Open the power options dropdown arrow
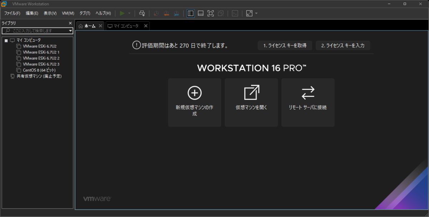This screenshot has height=217, width=429. 129,13
